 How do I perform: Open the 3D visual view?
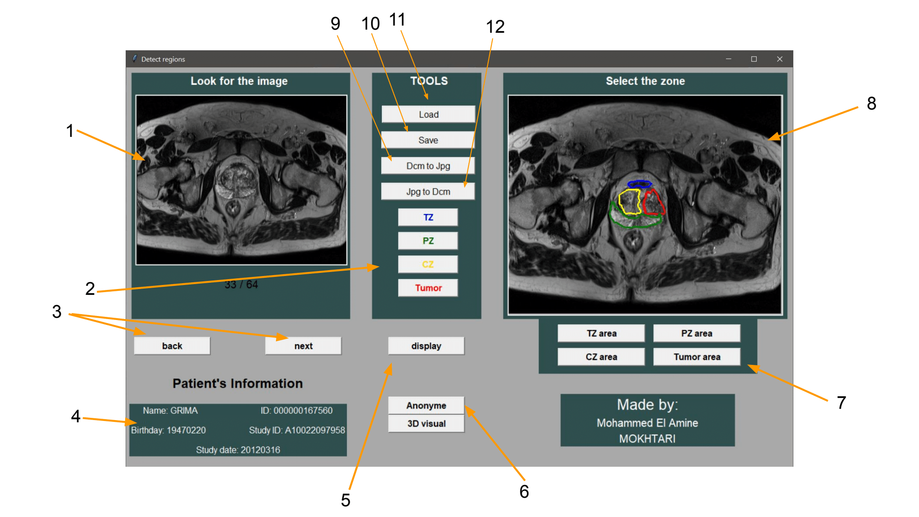tap(426, 423)
